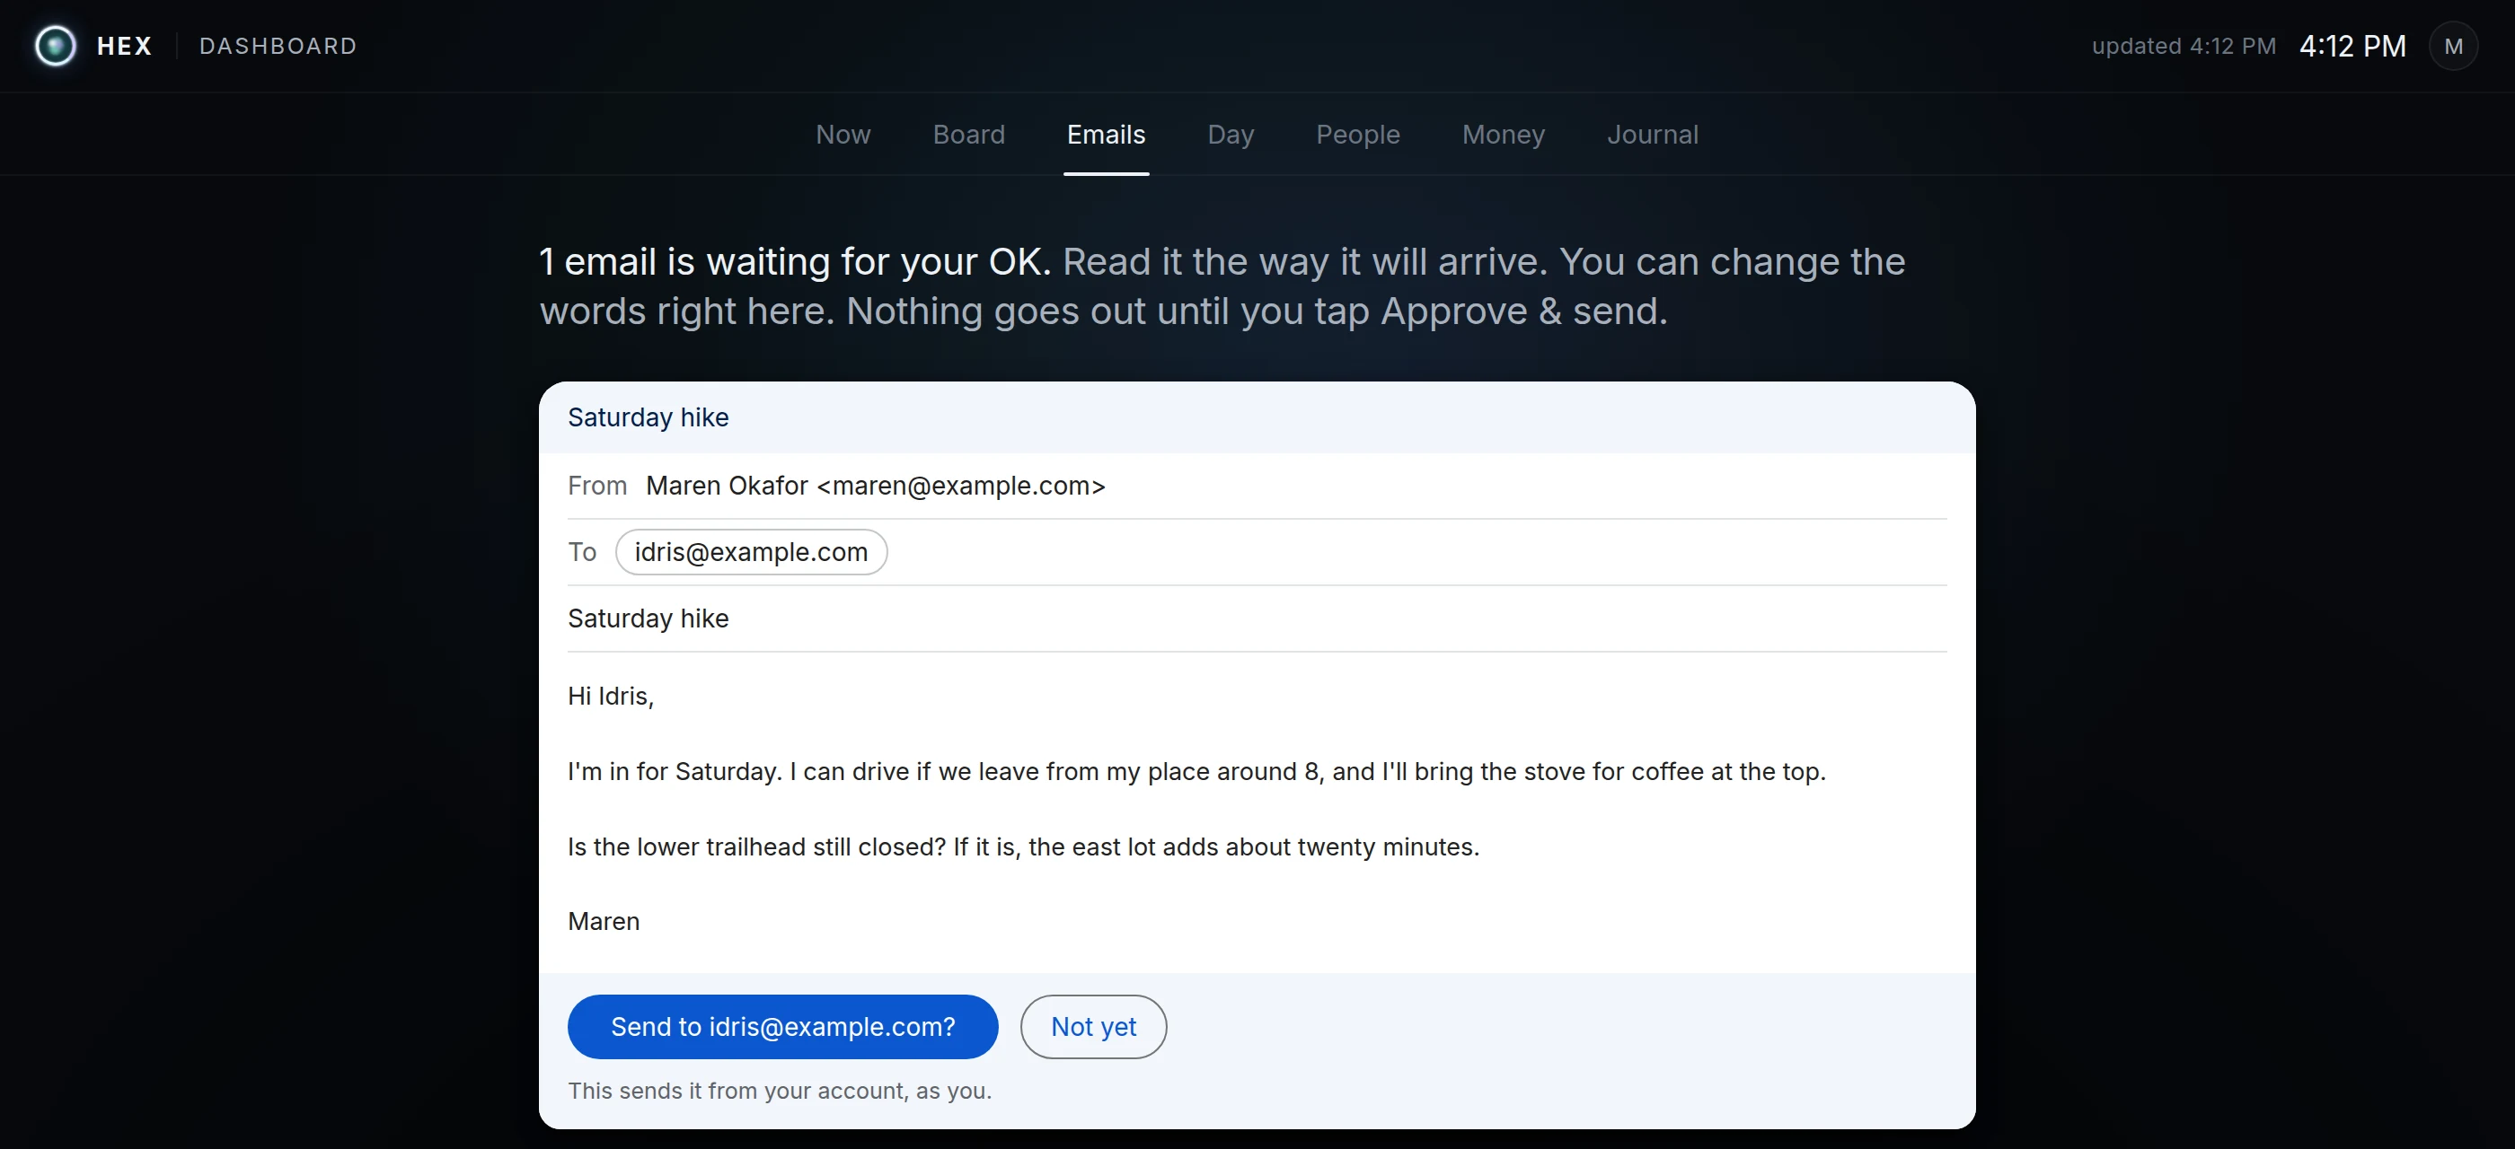2515x1149 pixels.
Task: Switch to the Money tab
Action: point(1503,135)
